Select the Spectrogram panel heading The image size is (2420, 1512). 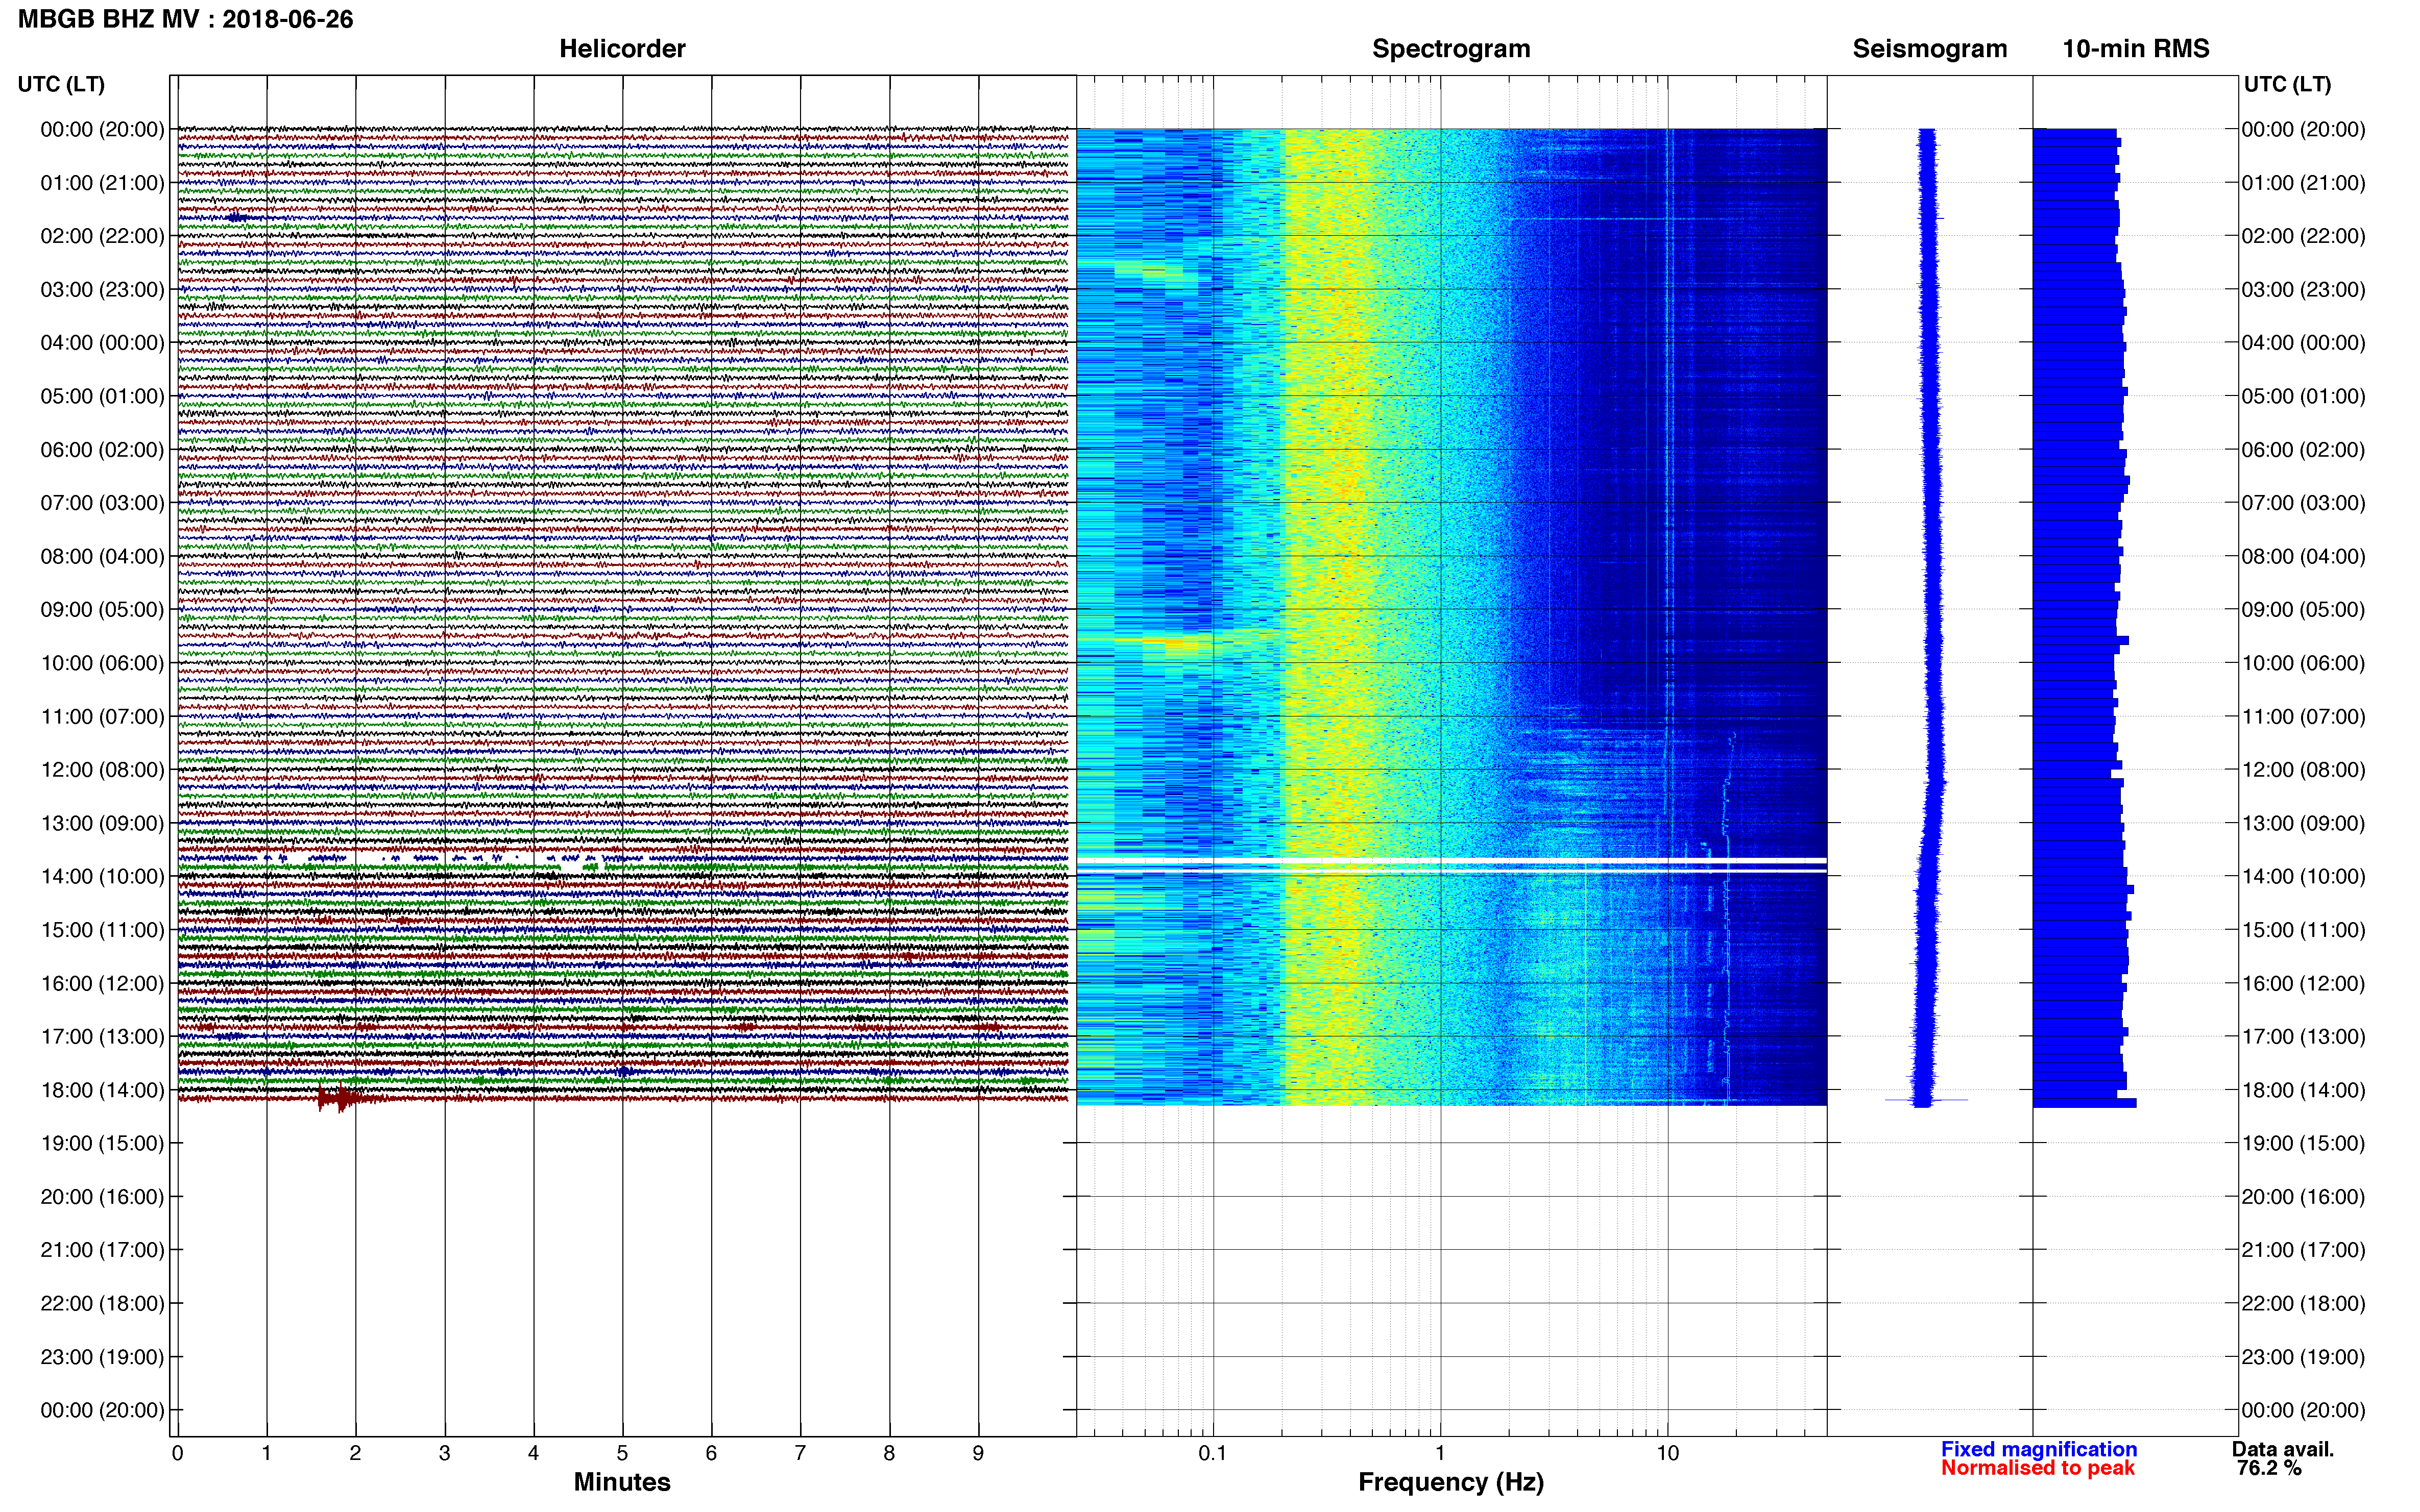tap(1450, 48)
